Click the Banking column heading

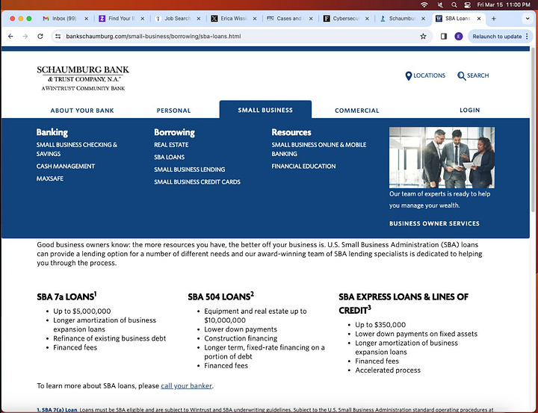pyautogui.click(x=52, y=132)
